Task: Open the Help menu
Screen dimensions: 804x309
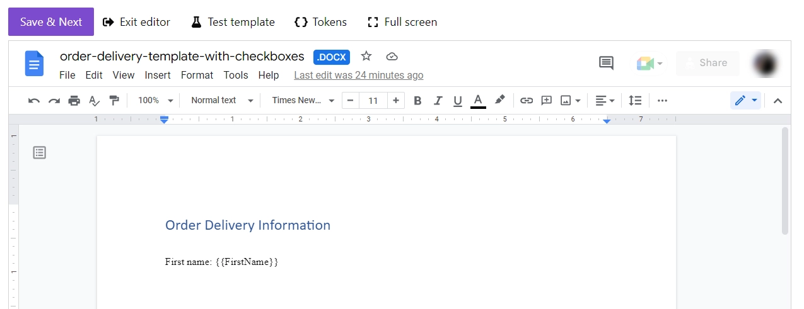Action: tap(269, 75)
